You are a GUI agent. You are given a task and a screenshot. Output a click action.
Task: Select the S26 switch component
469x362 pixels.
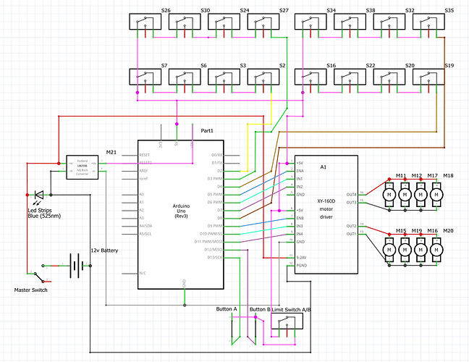145,22
